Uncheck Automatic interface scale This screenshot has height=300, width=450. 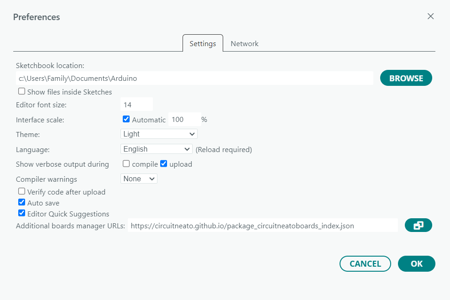tap(126, 119)
